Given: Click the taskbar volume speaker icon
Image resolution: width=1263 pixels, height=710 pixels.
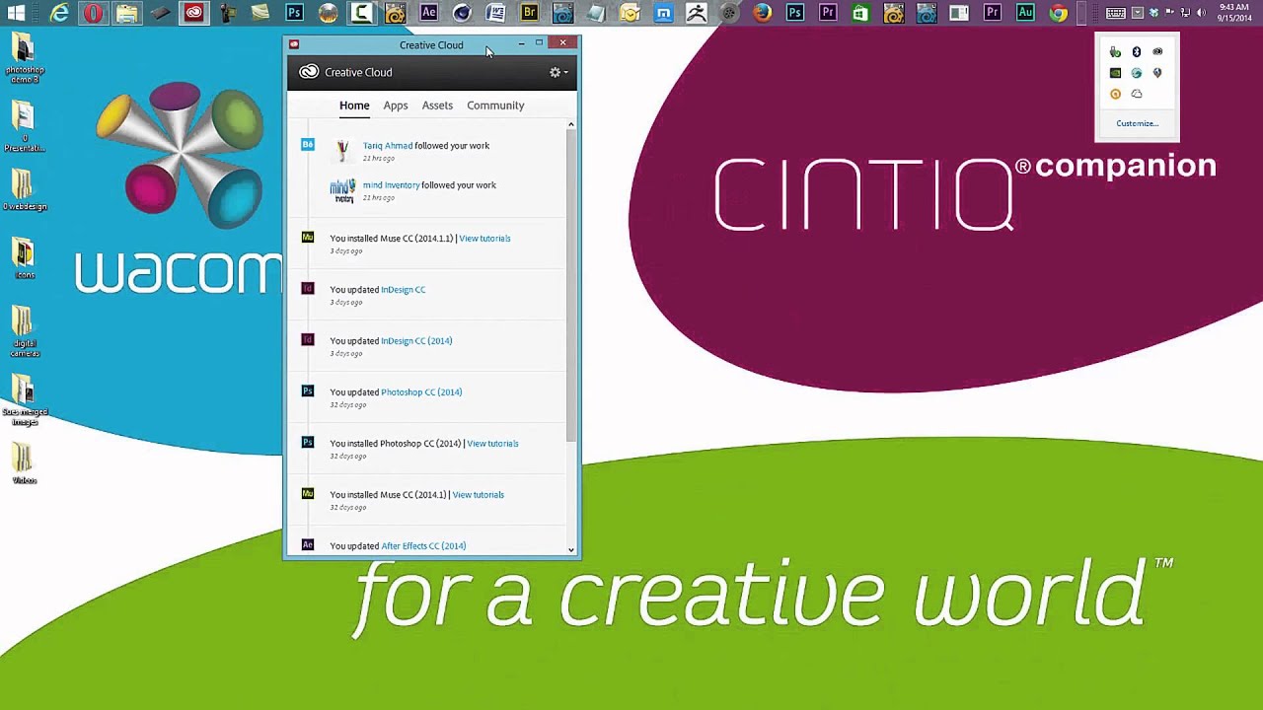Looking at the screenshot, I should [x=1201, y=13].
